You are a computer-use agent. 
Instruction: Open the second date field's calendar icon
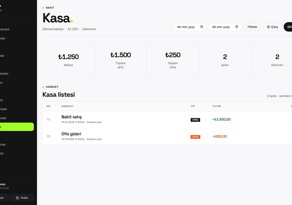[x=237, y=27]
